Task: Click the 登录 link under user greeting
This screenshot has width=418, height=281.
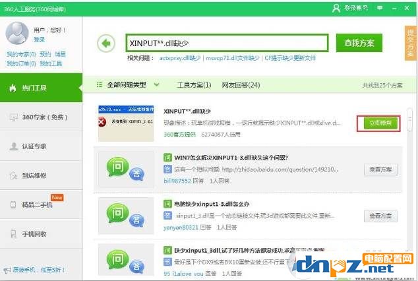Action: point(39,40)
